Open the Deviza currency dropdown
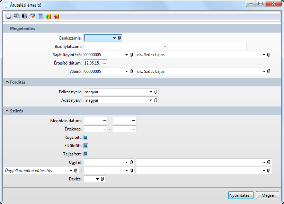This screenshot has height=204, width=284. pyautogui.click(x=97, y=179)
